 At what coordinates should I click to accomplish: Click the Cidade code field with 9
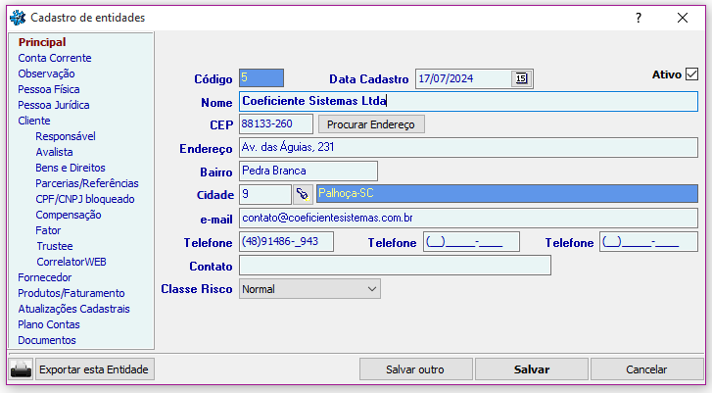[264, 194]
